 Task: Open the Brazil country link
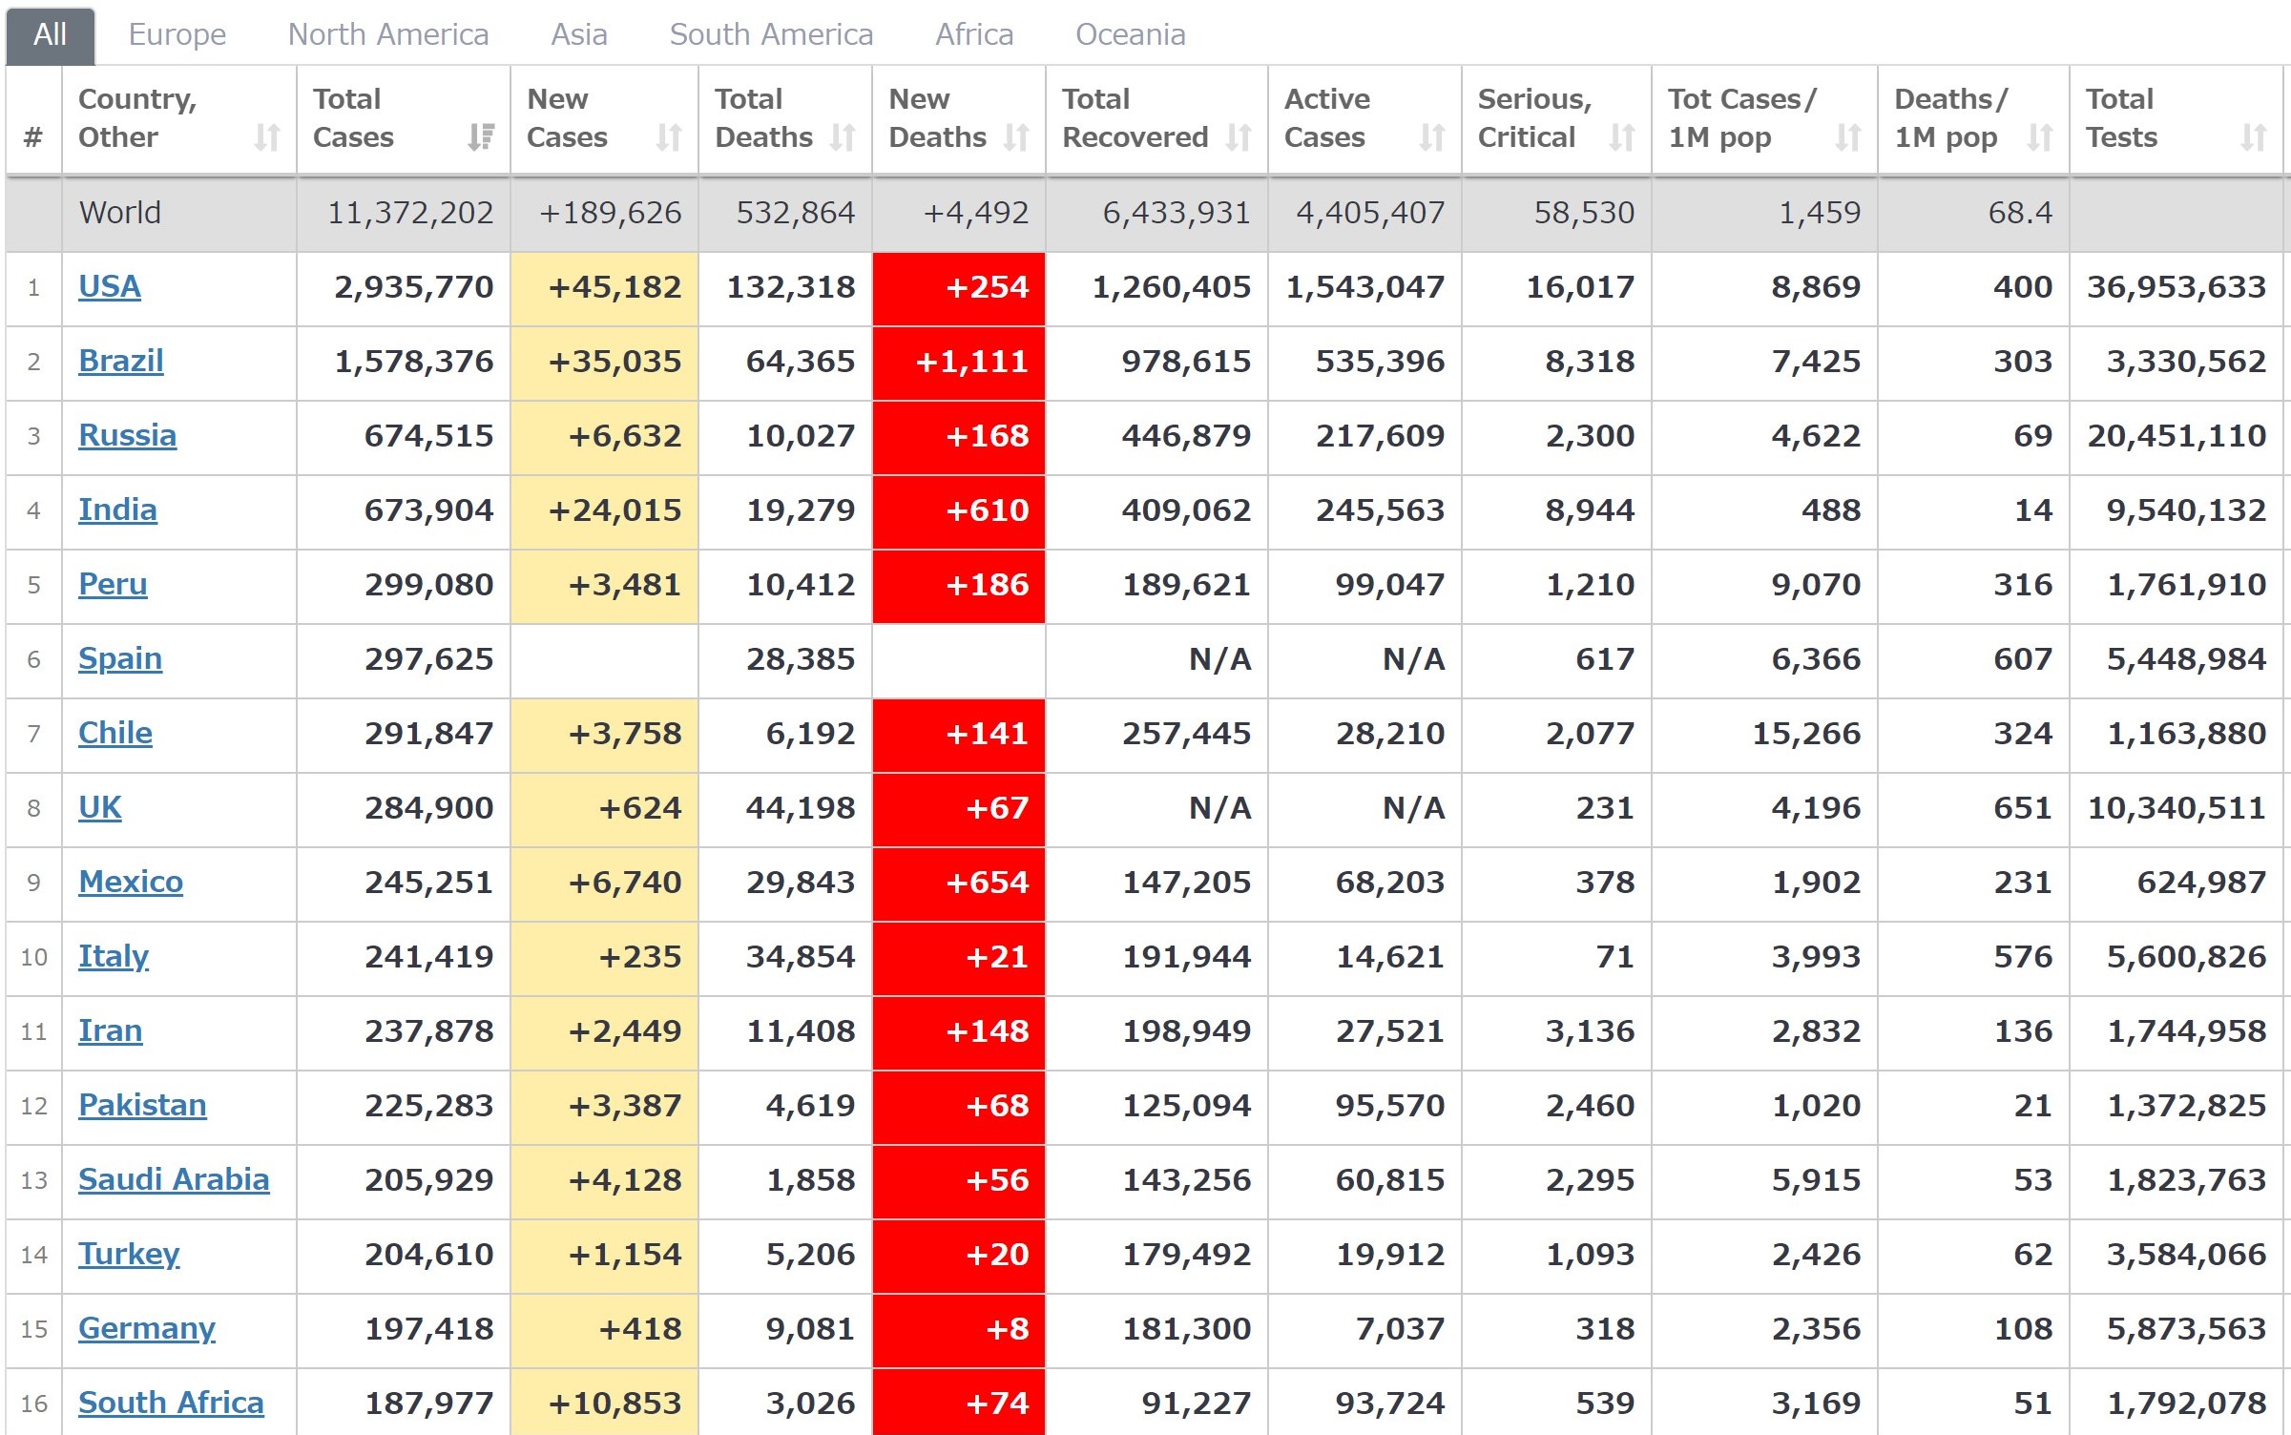tap(121, 361)
